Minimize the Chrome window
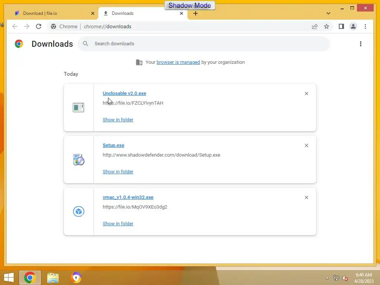This screenshot has height=285, width=380. (x=342, y=8)
